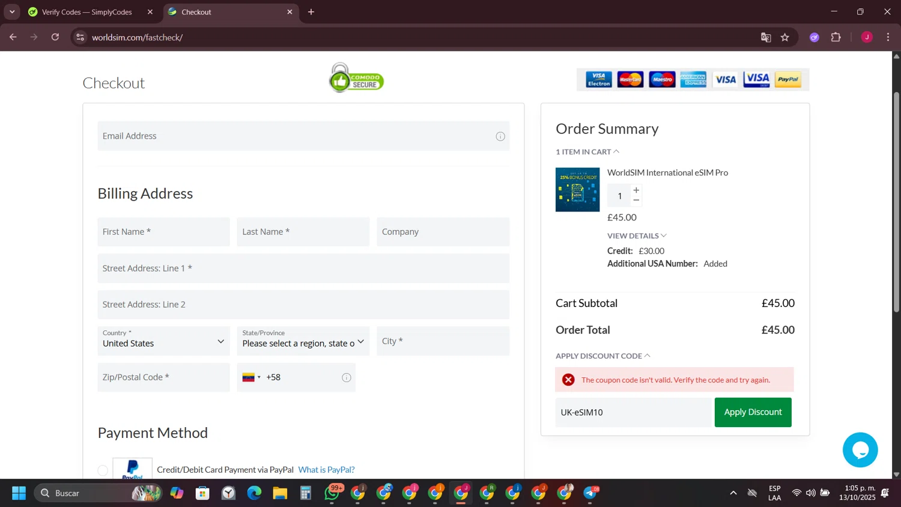
Task: Open the What is PayPal link
Action: [326, 470]
